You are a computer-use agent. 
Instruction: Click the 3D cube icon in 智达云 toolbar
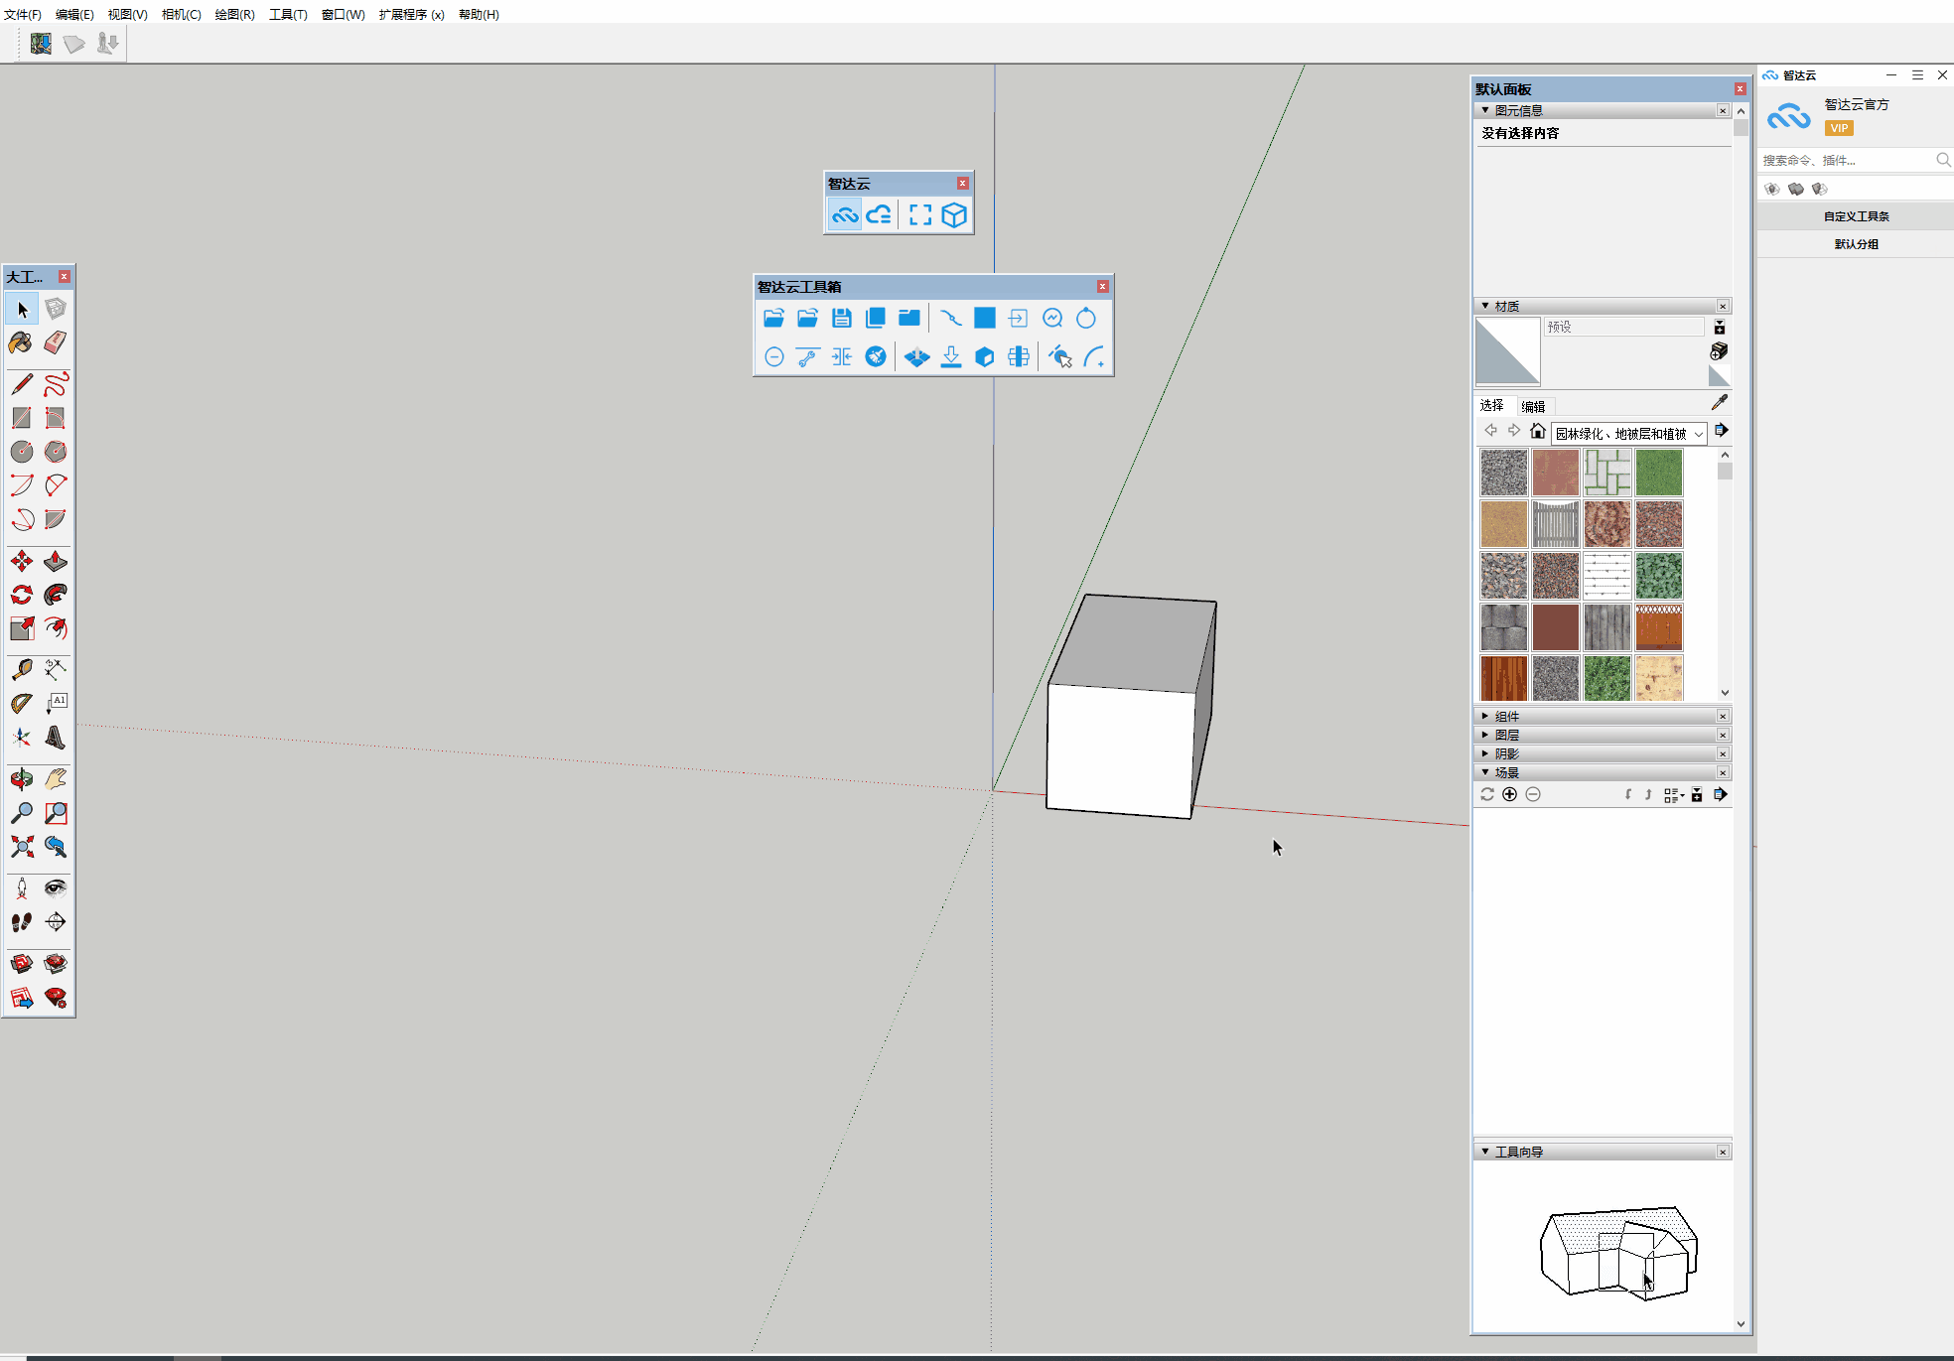pos(954,215)
